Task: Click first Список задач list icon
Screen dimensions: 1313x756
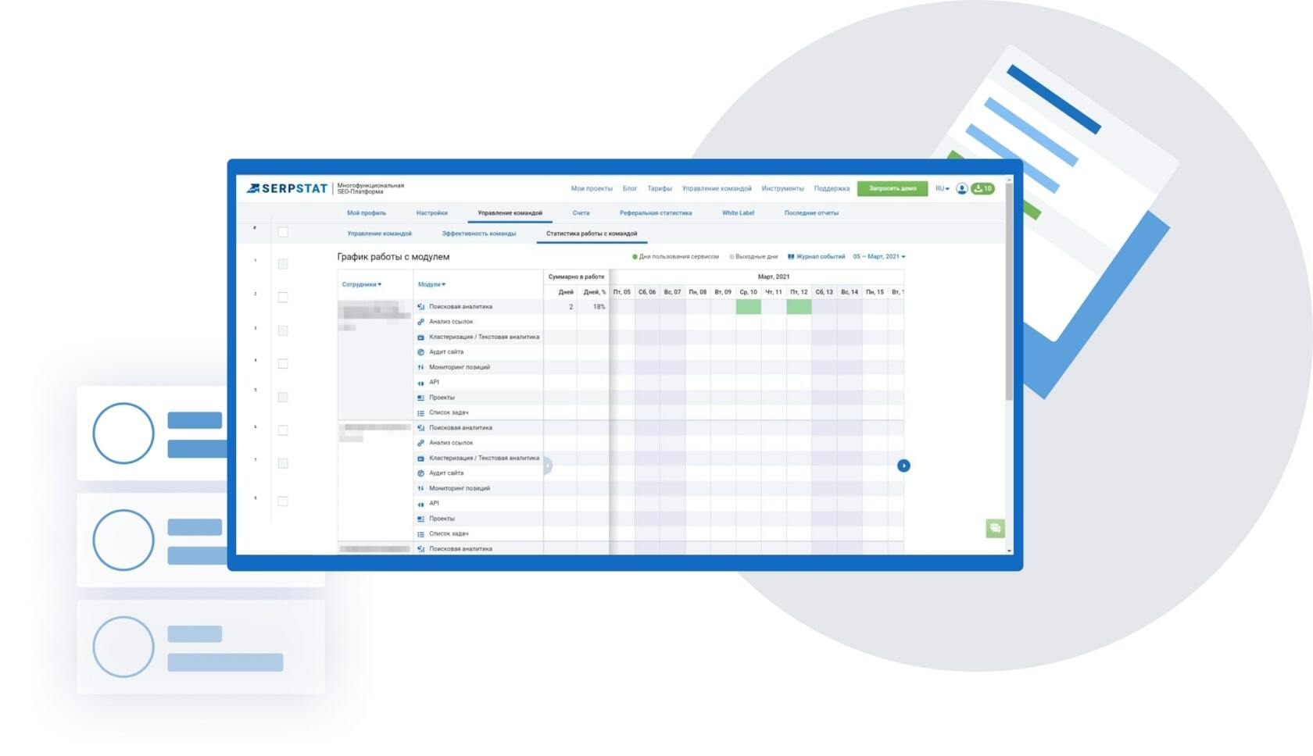Action: pos(420,413)
